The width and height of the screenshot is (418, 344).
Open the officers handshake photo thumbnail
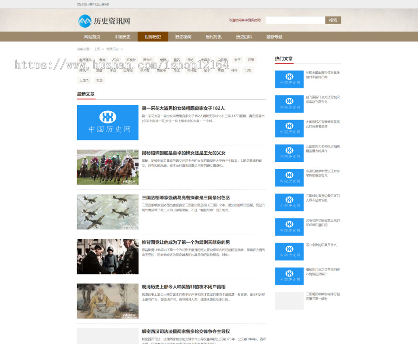(107, 256)
